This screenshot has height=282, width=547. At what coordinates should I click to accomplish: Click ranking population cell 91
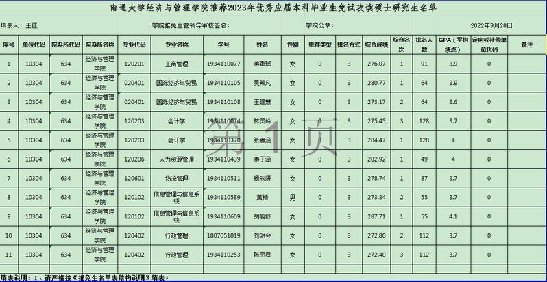424,64
